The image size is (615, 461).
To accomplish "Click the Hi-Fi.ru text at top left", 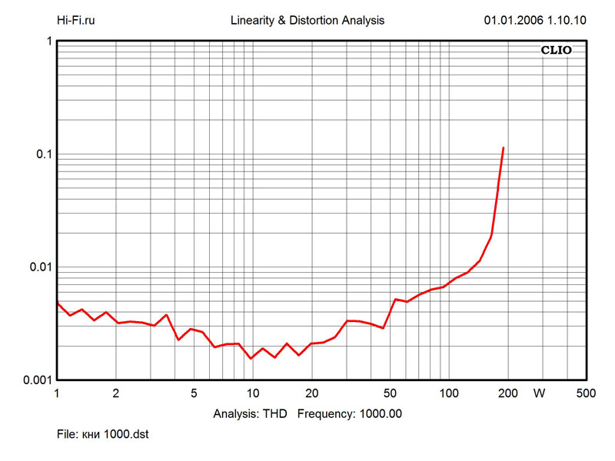I will tap(81, 21).
